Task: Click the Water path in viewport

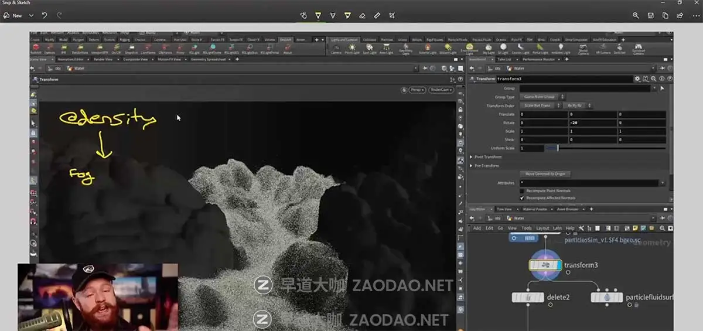Action: (77, 68)
